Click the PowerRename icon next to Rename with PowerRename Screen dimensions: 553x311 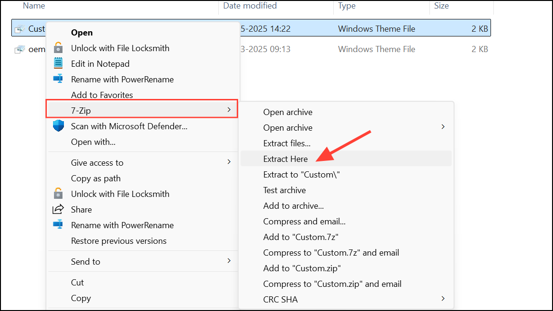pos(58,79)
